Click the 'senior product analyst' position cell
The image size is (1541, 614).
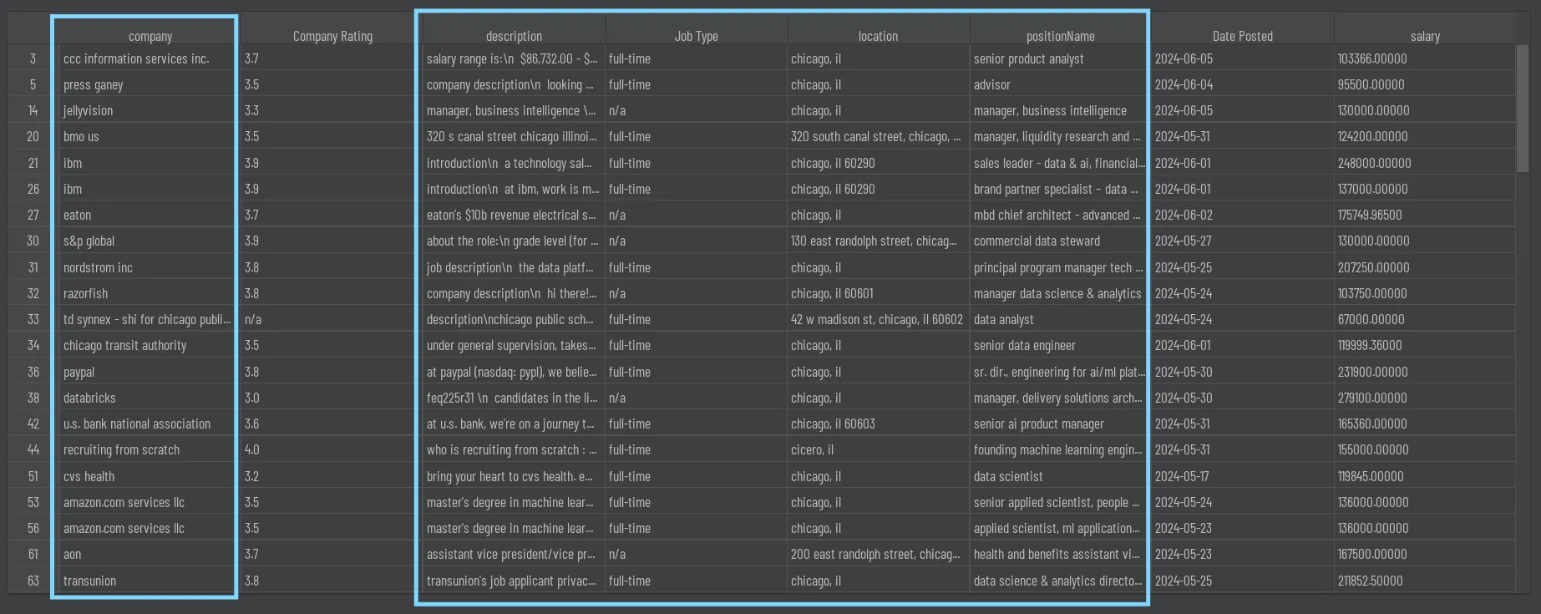[1060, 58]
